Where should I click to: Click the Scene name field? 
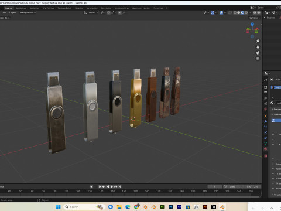point(266,8)
